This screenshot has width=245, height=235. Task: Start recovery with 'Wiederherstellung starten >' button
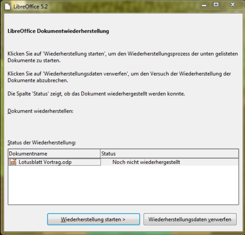(x=94, y=219)
